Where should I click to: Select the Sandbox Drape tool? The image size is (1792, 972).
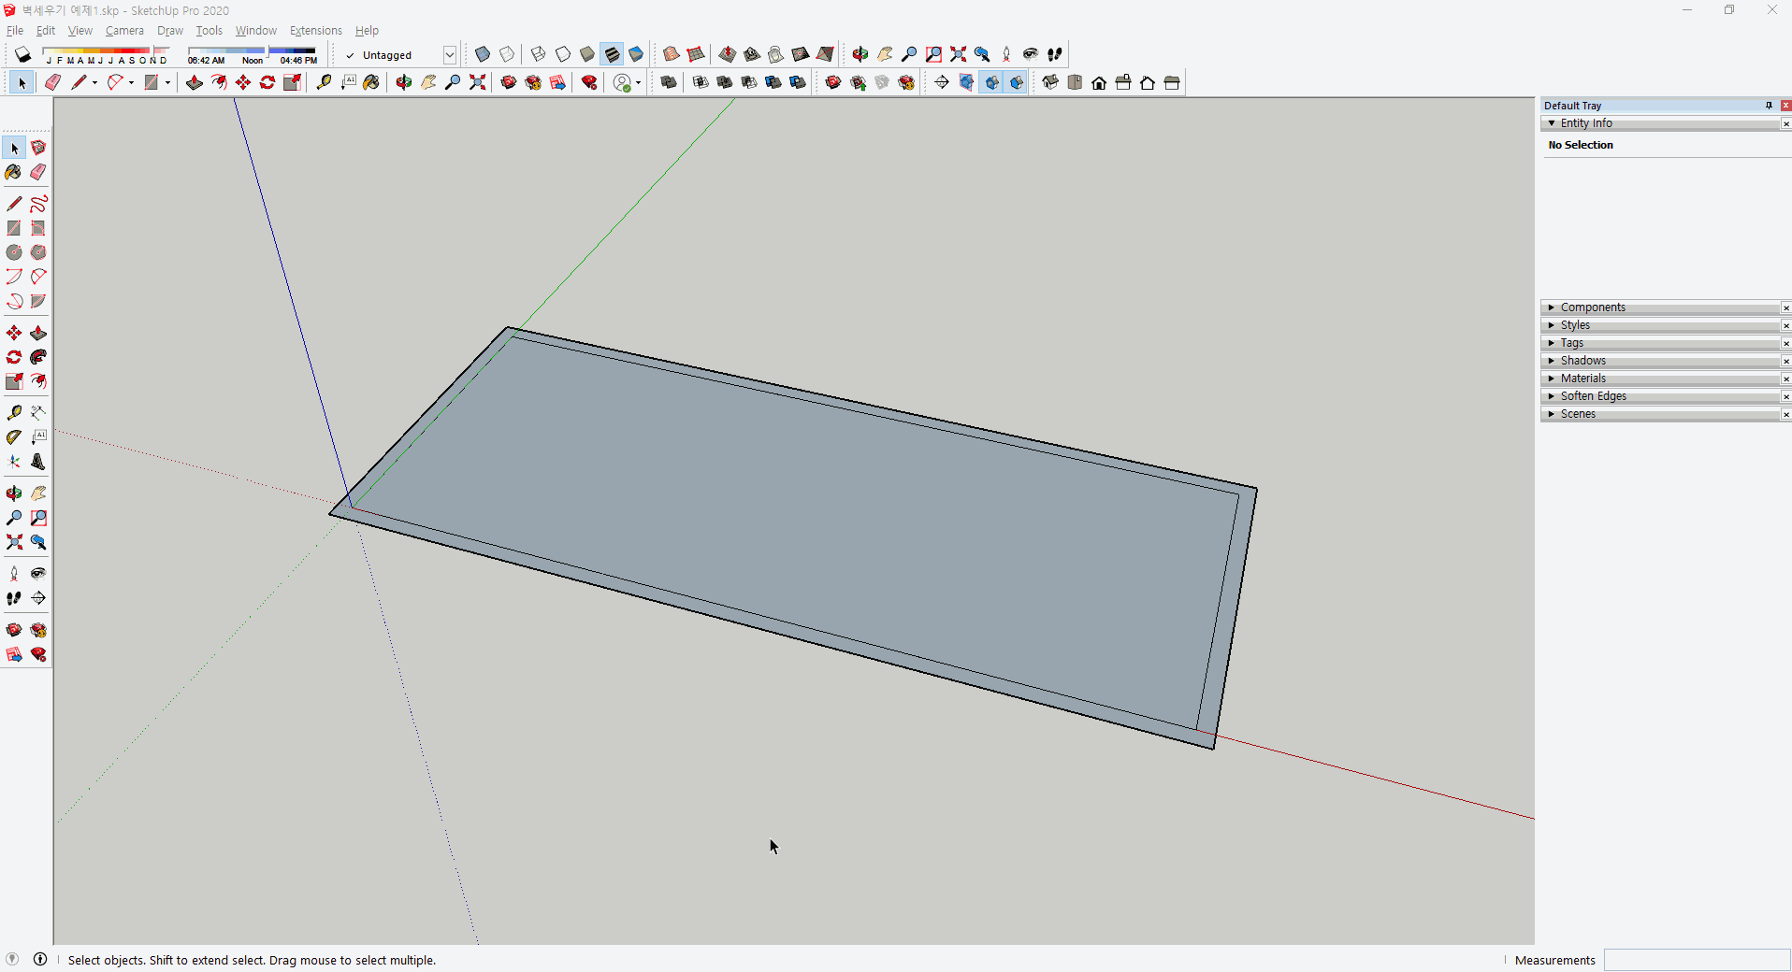point(776,54)
